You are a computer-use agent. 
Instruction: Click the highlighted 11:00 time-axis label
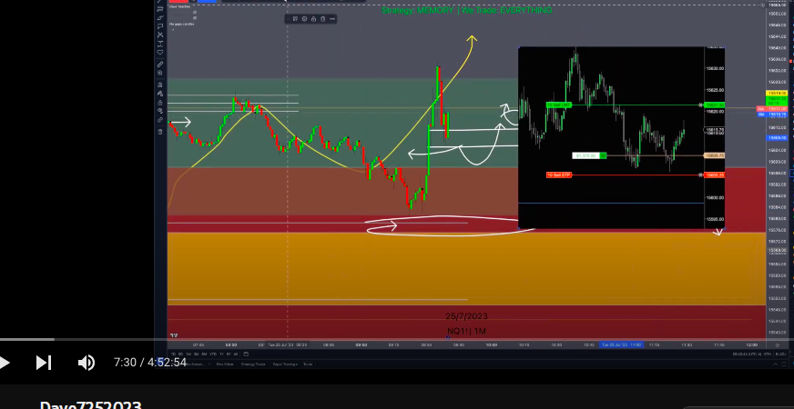click(621, 344)
